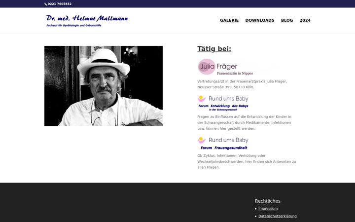Open the Datenschutzerklärung link
This screenshot has width=355, height=222.
(277, 216)
